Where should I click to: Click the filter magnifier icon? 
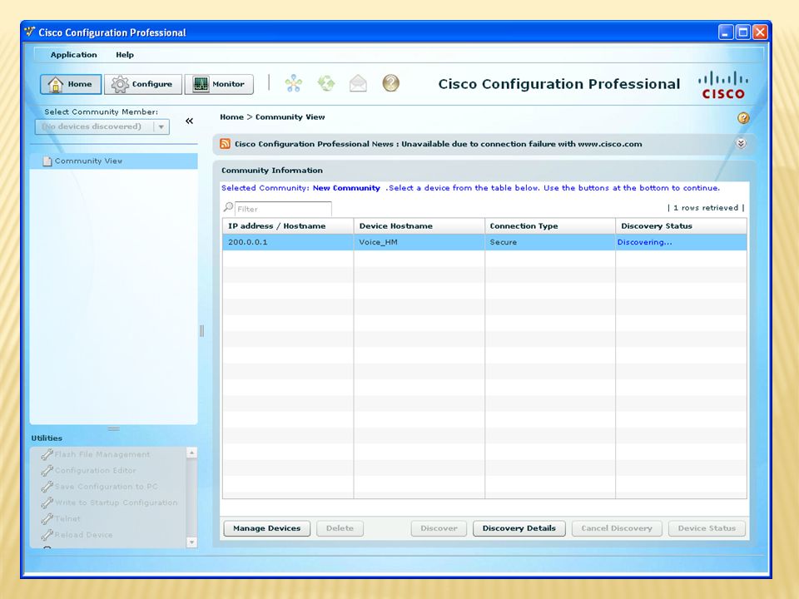click(228, 207)
